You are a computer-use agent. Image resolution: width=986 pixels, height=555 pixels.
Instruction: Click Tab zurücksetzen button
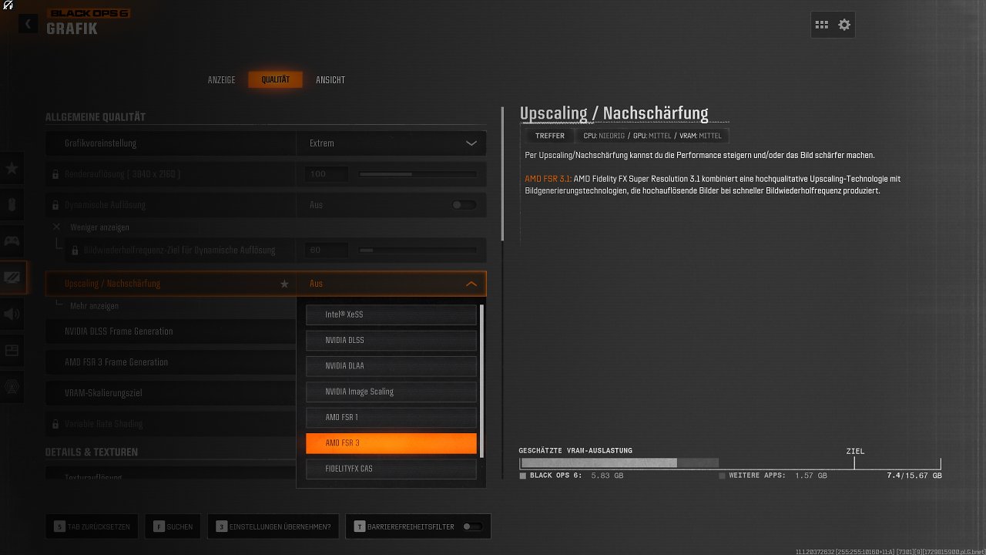coord(93,526)
